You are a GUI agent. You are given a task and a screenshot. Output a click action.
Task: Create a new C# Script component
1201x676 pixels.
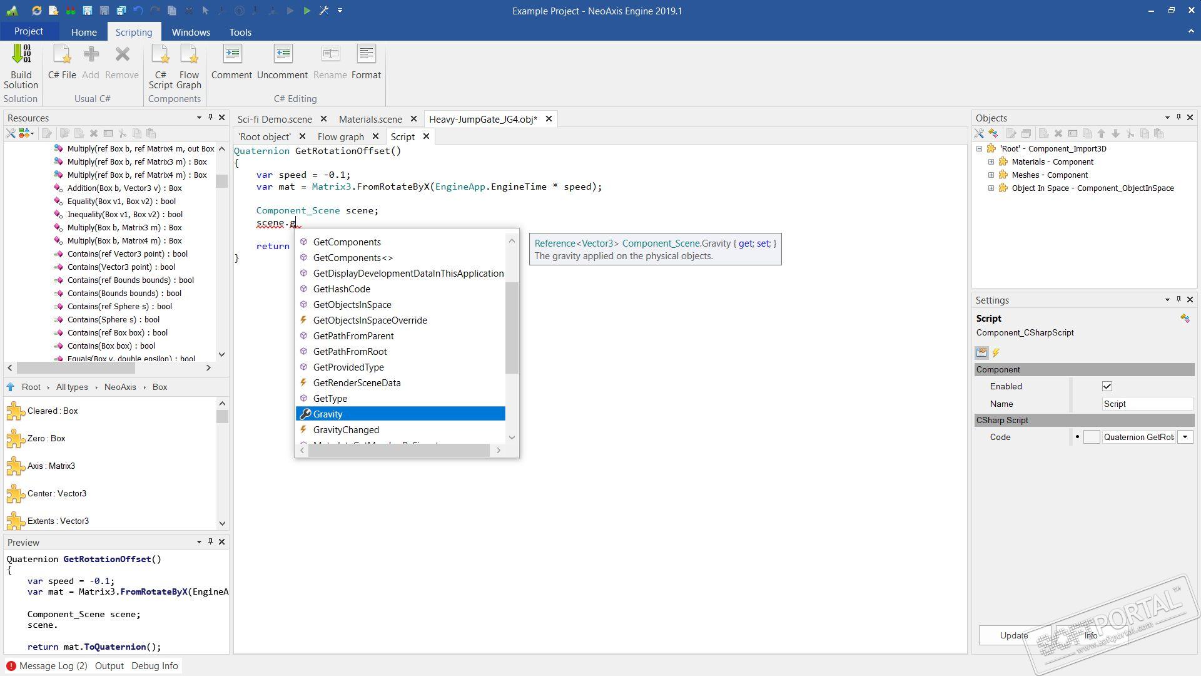click(x=160, y=66)
